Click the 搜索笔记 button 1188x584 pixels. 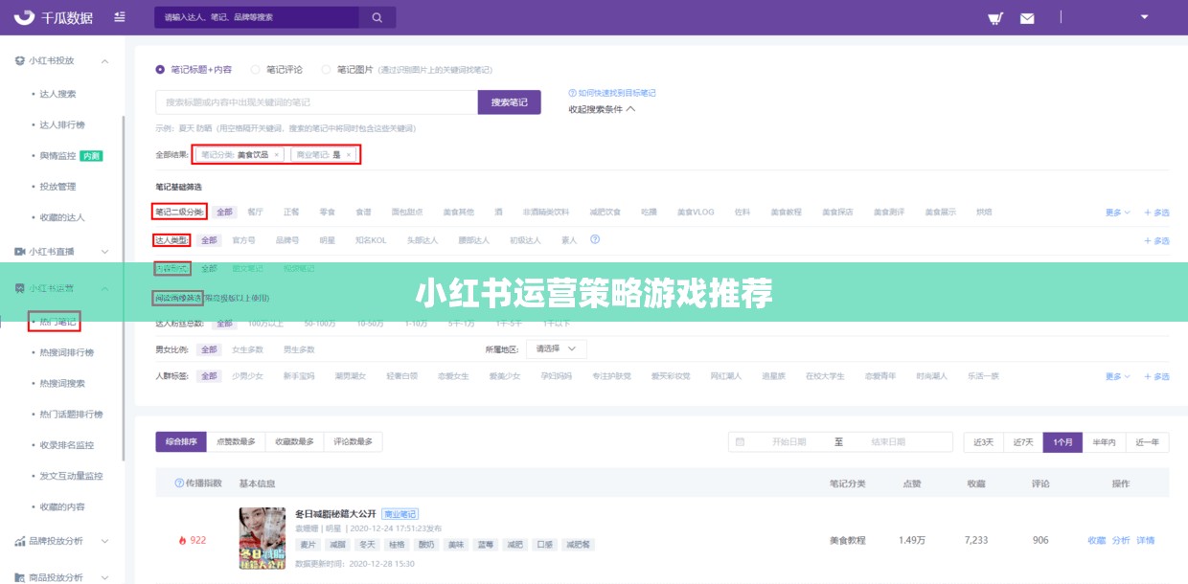[509, 101]
